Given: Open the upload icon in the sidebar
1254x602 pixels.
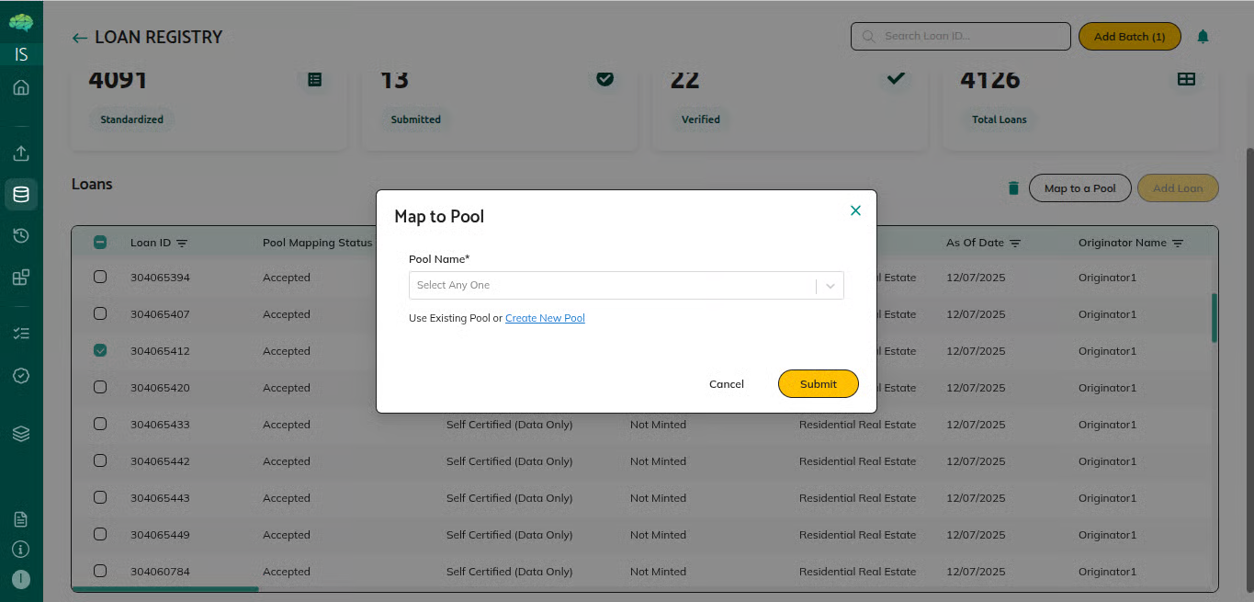Looking at the screenshot, I should [x=21, y=153].
